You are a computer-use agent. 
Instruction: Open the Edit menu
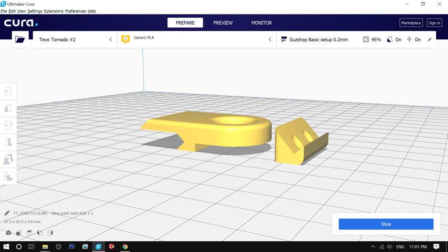pos(12,11)
